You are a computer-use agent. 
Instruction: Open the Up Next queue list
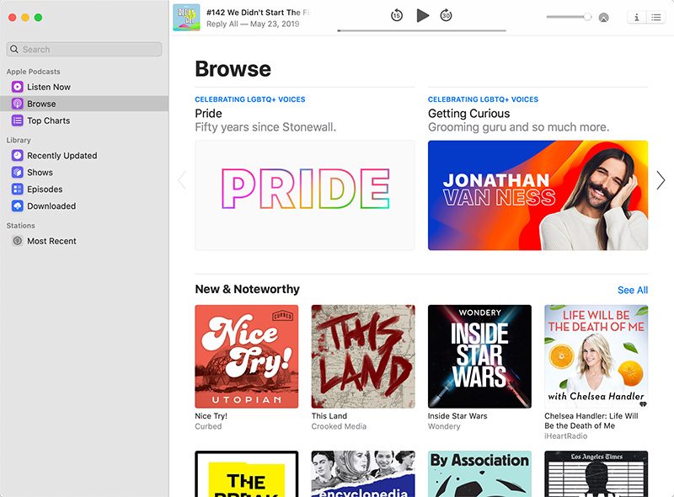pyautogui.click(x=656, y=17)
